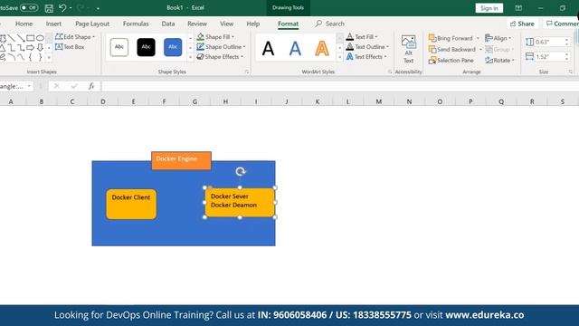Apply black A WordArt style
579x326 pixels.
click(268, 48)
